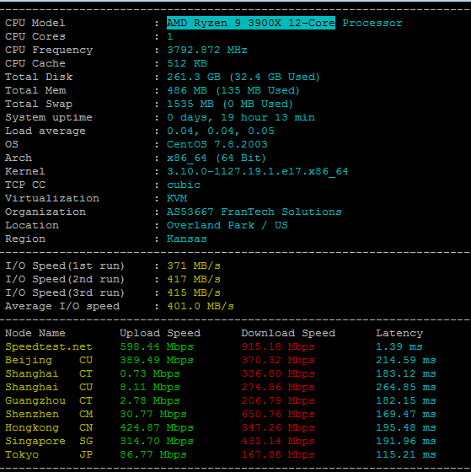
Task: Click Shanghai CU upload speed 8.11 Mbps
Action: [150, 387]
